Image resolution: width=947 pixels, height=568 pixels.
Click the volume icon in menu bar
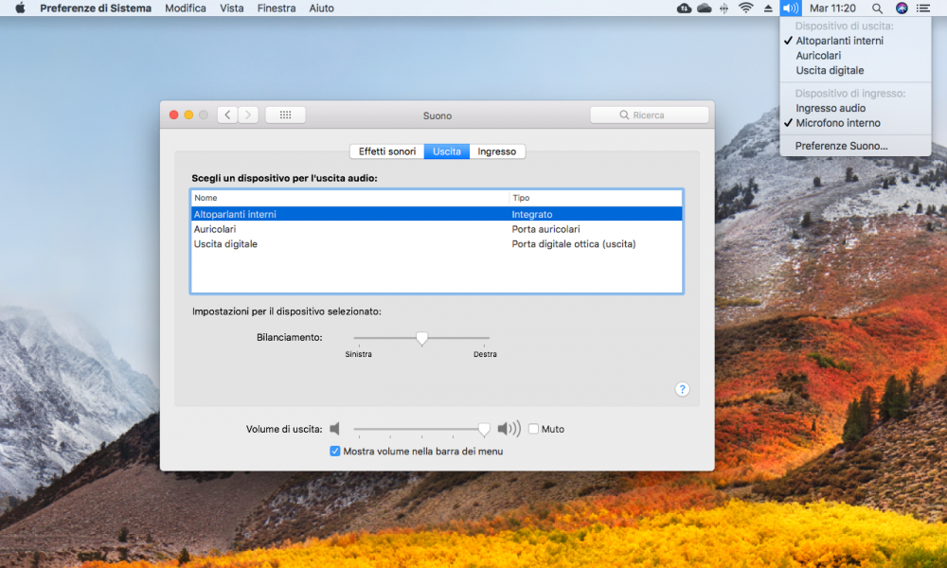(x=790, y=8)
